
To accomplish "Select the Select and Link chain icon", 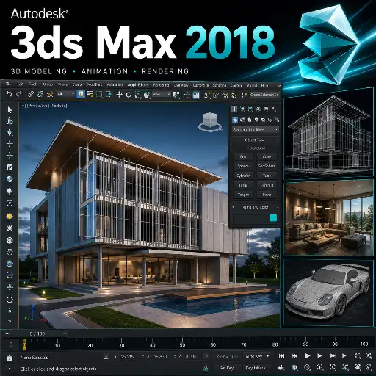I will (x=31, y=94).
